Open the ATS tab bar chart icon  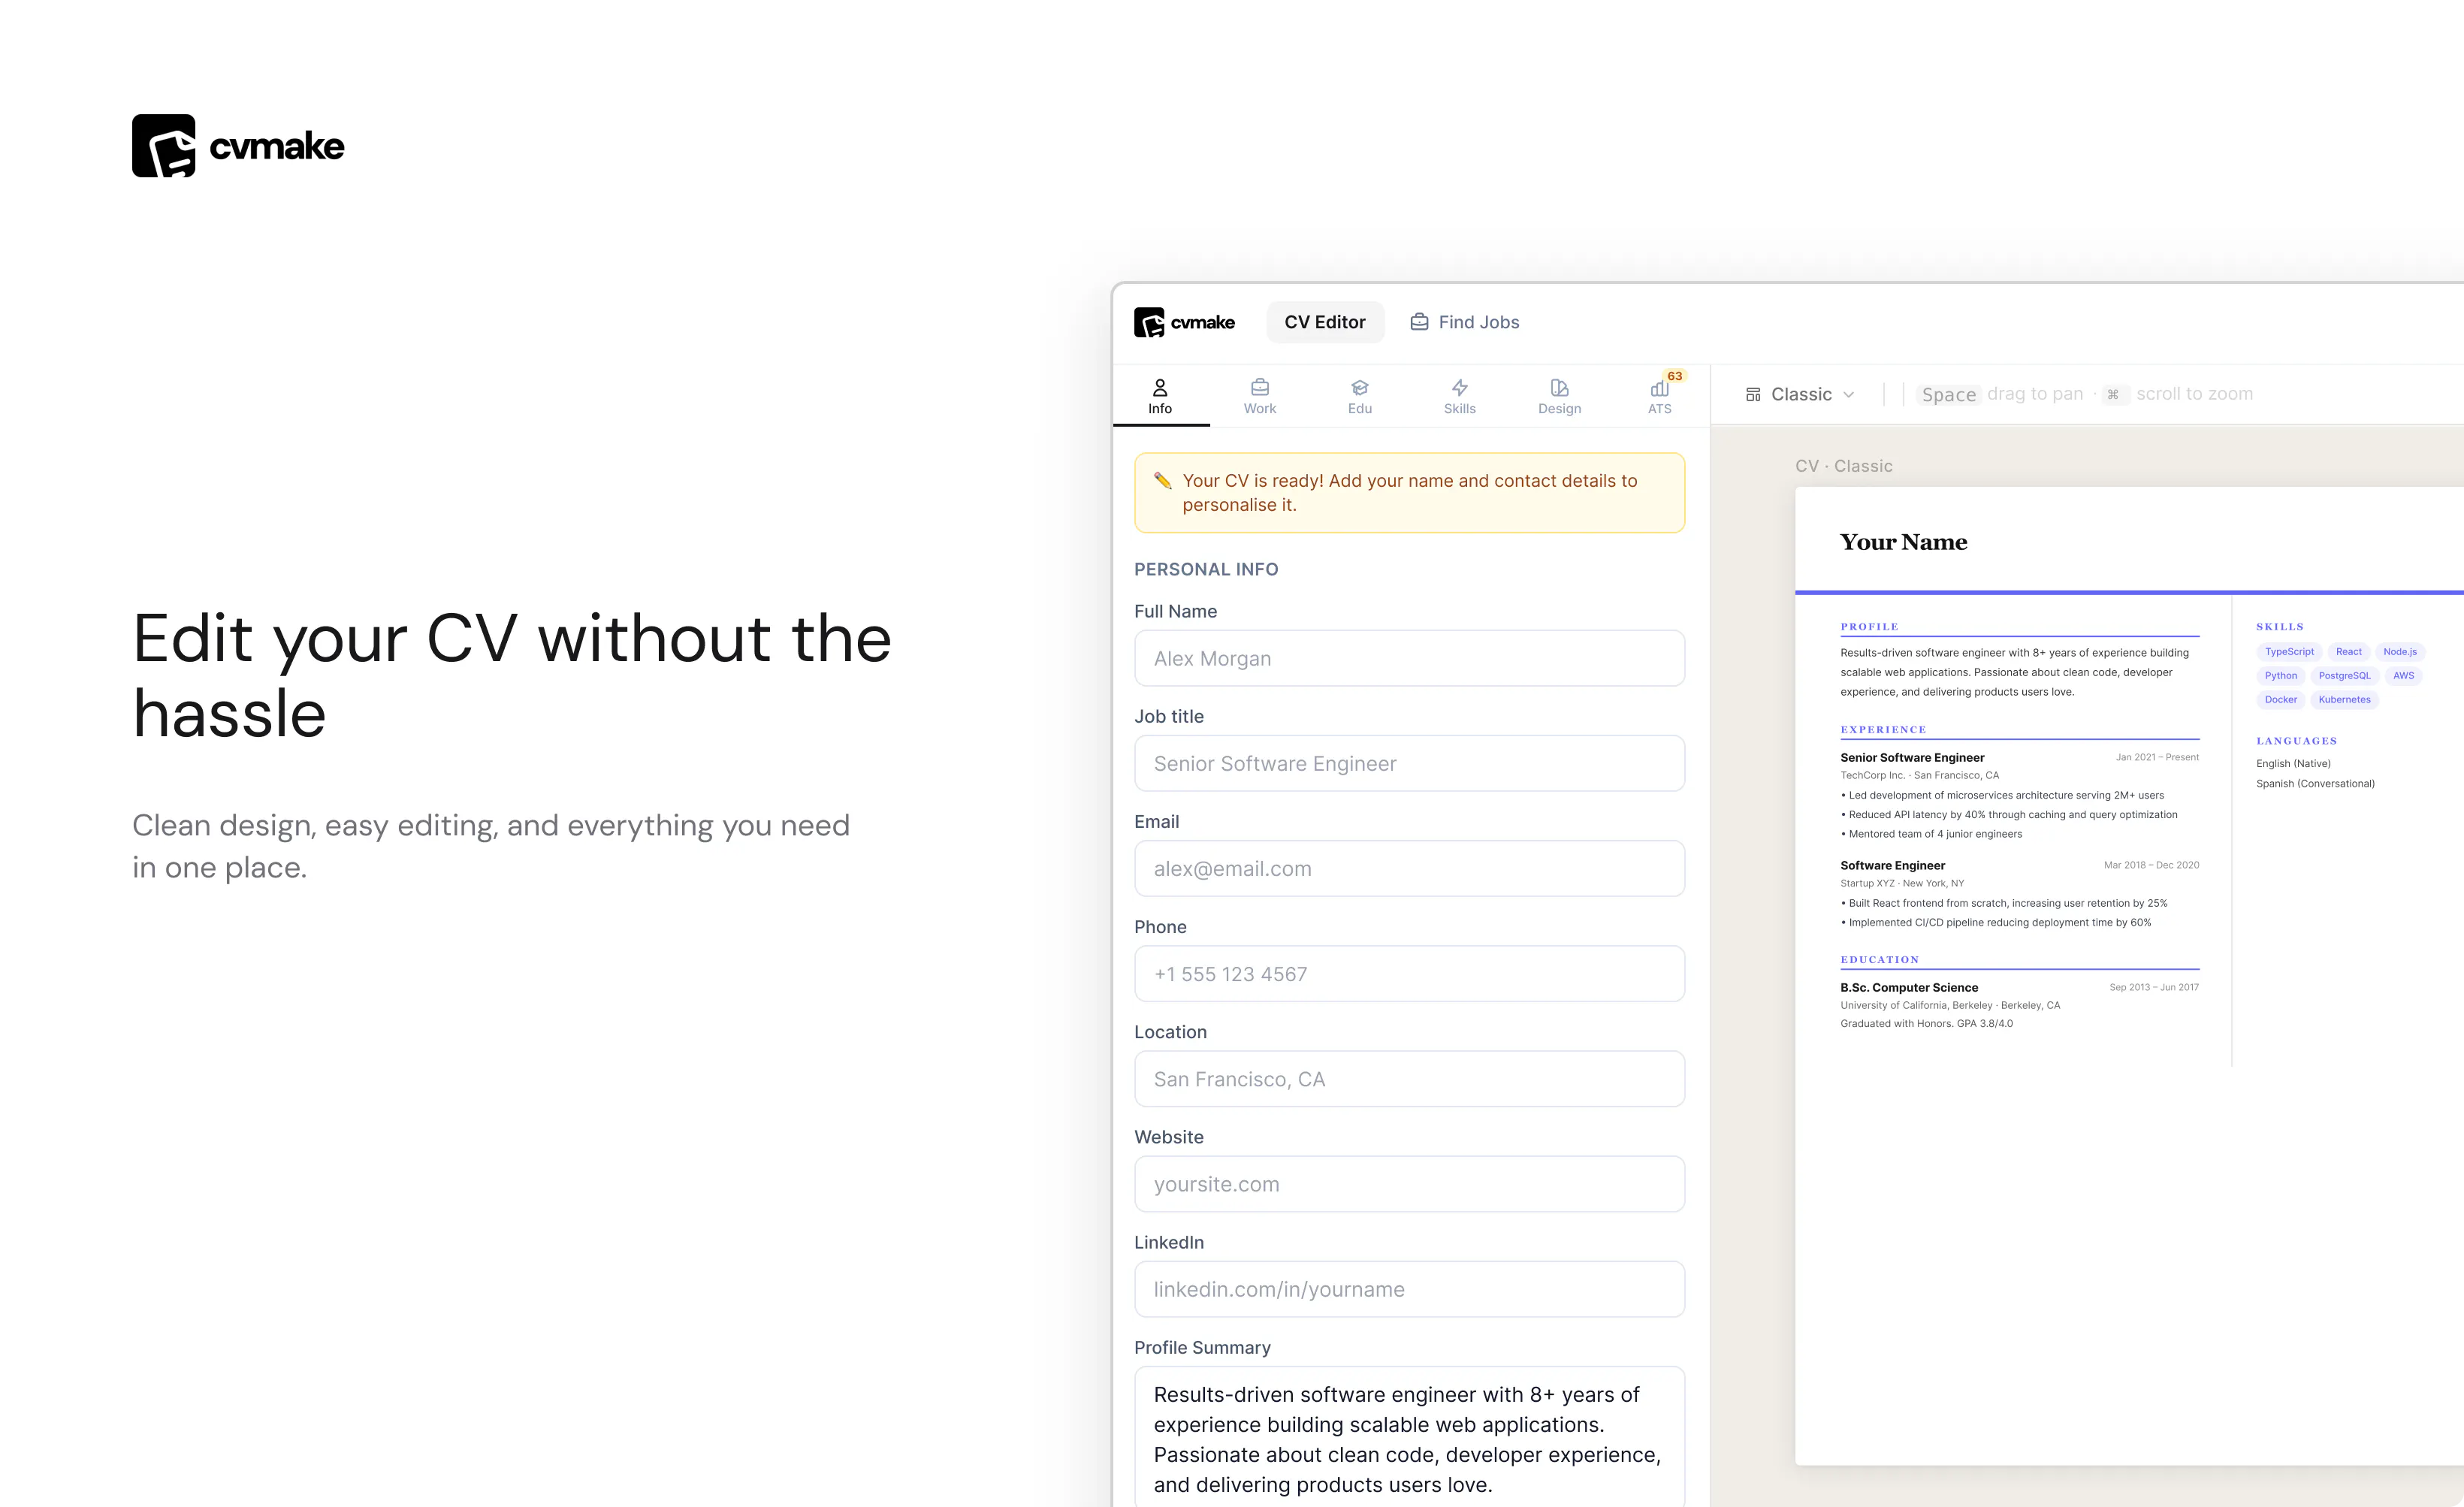pos(1659,388)
